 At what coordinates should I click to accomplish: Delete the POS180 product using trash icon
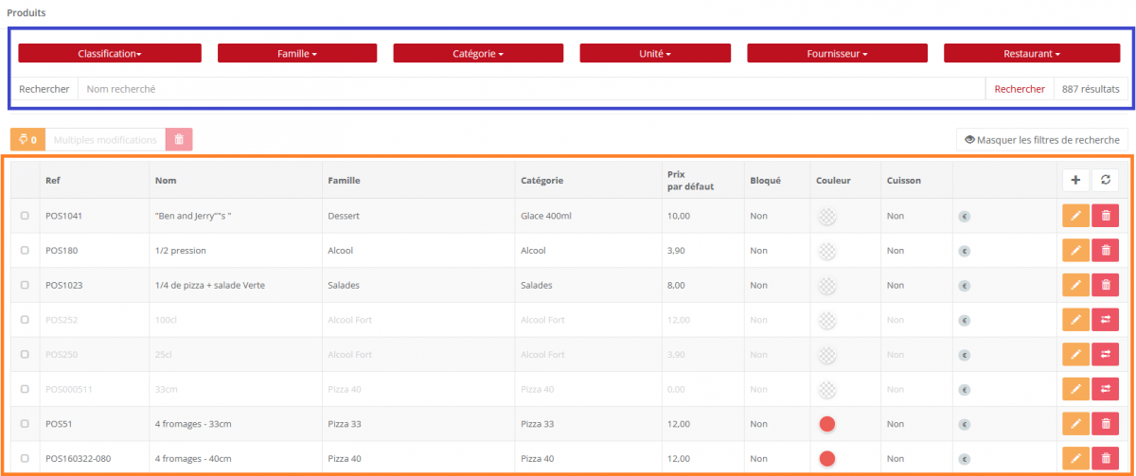coord(1105,251)
